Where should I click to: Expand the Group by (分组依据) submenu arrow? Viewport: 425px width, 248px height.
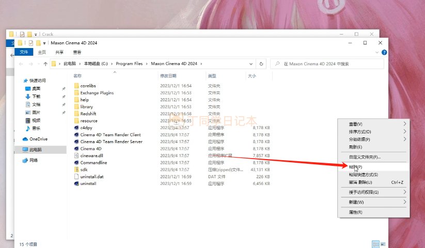(x=405, y=139)
